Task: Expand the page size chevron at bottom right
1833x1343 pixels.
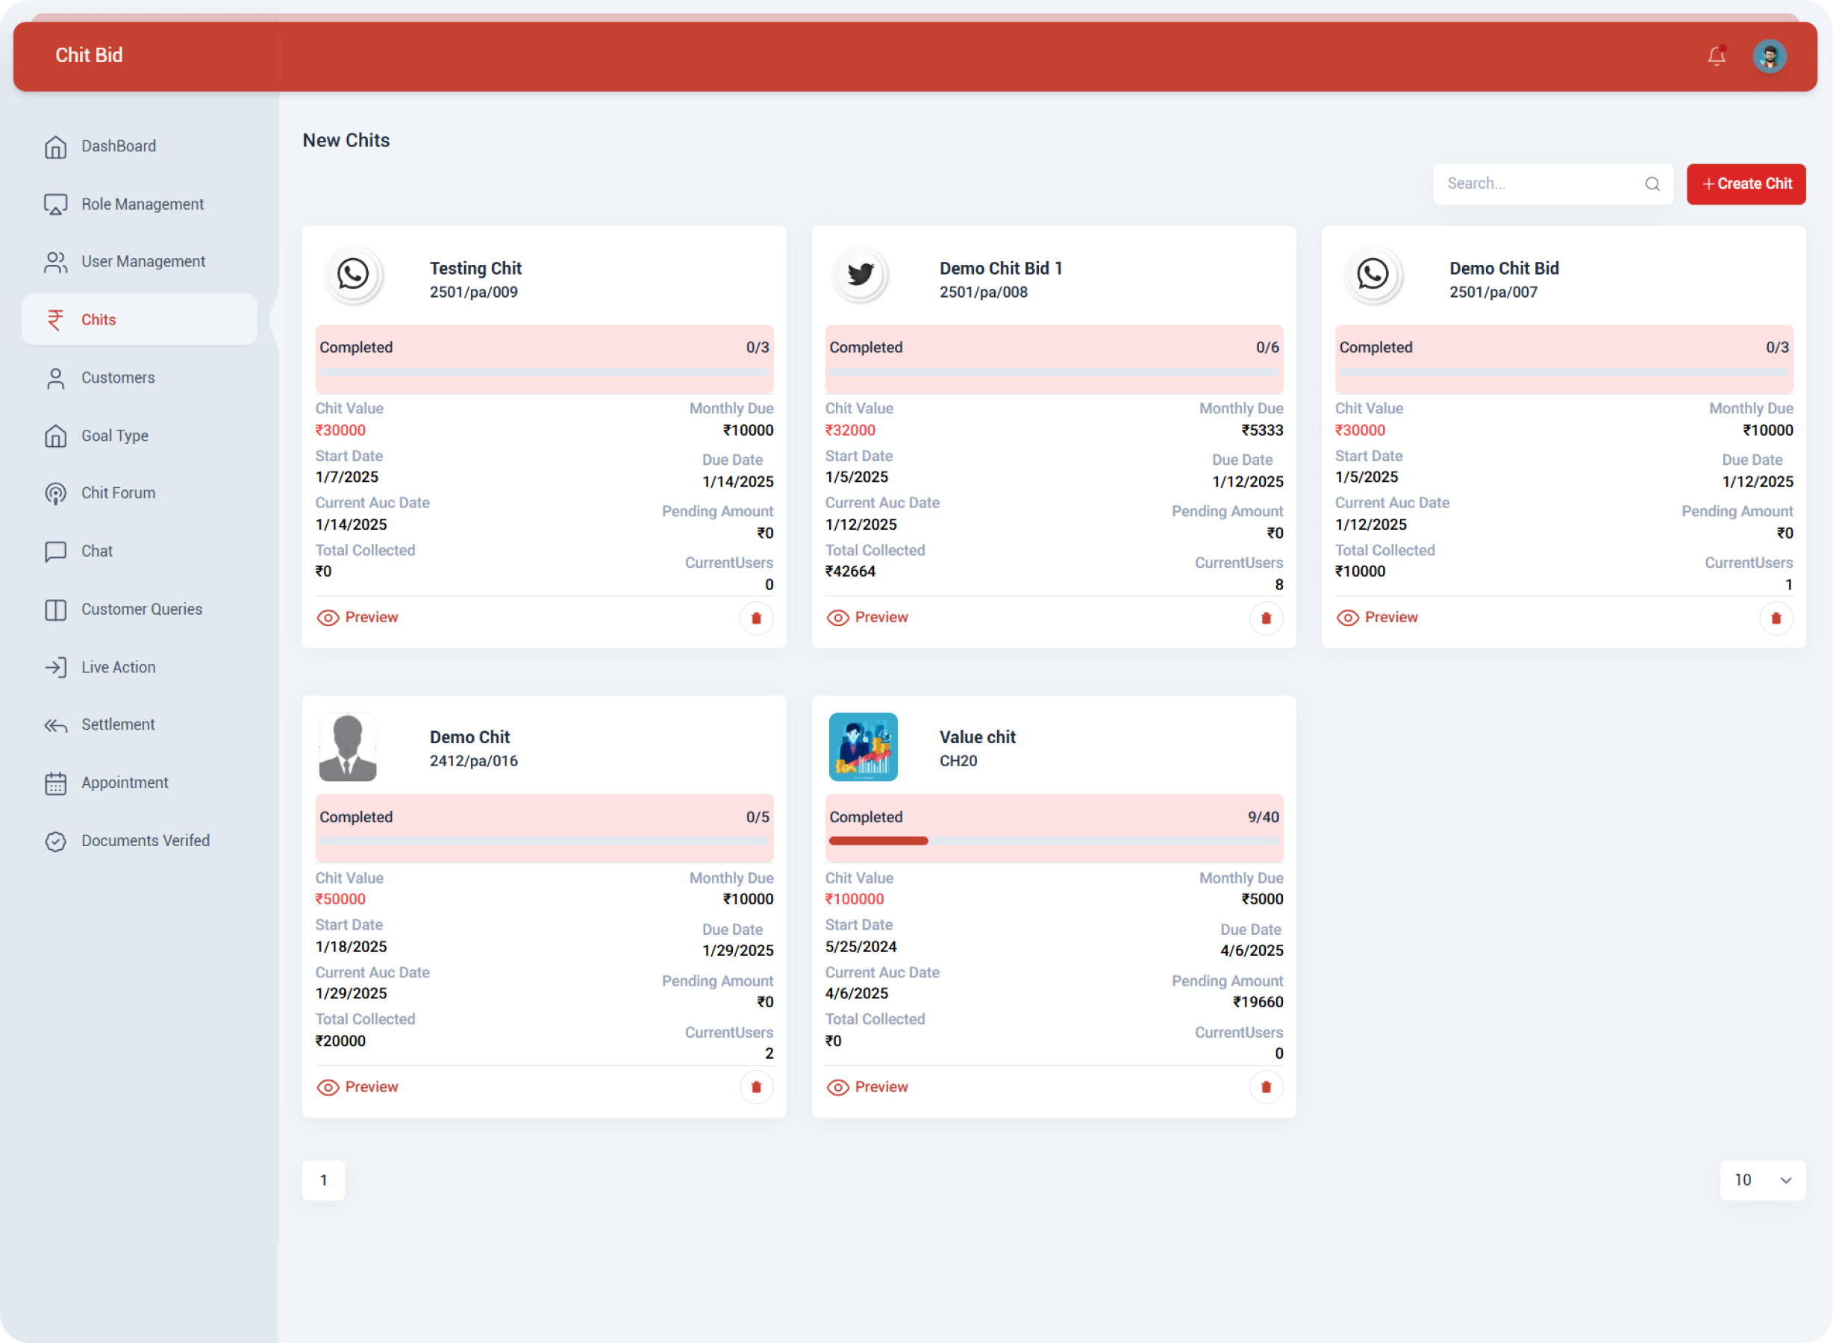Action: click(x=1786, y=1180)
